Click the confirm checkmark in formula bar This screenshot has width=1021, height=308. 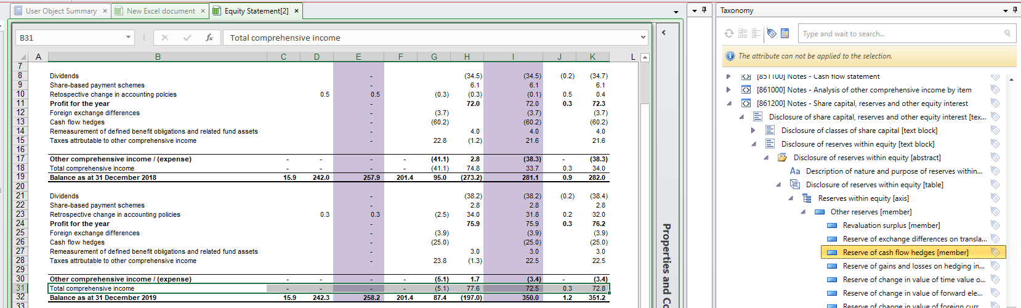[187, 38]
